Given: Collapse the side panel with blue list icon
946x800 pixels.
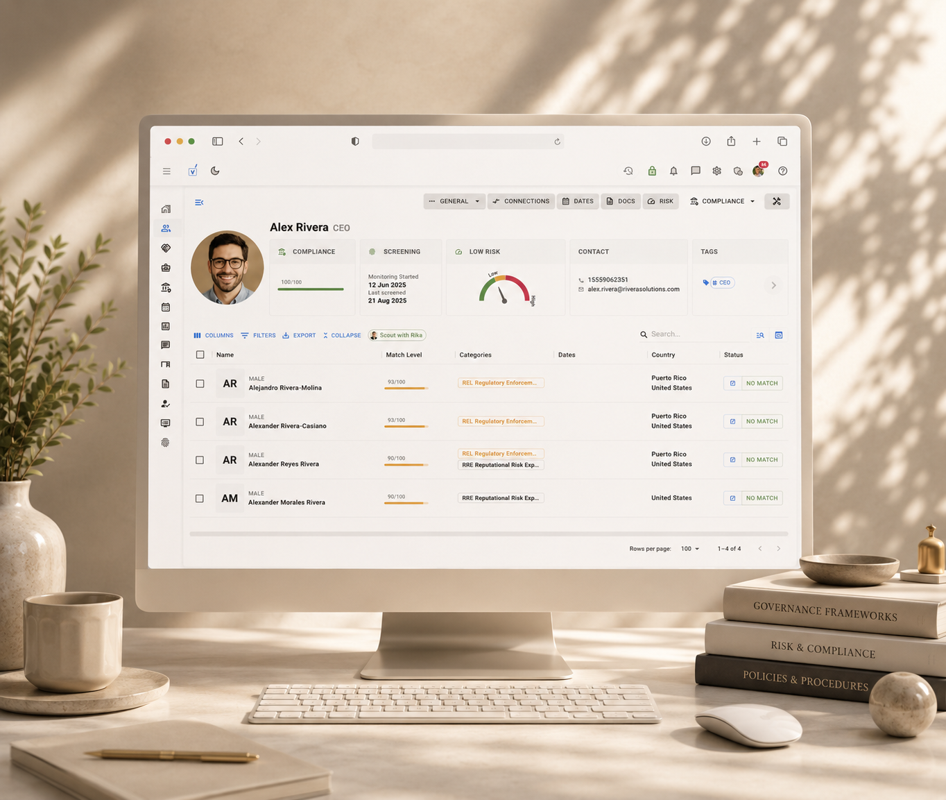Looking at the screenshot, I should (x=199, y=203).
